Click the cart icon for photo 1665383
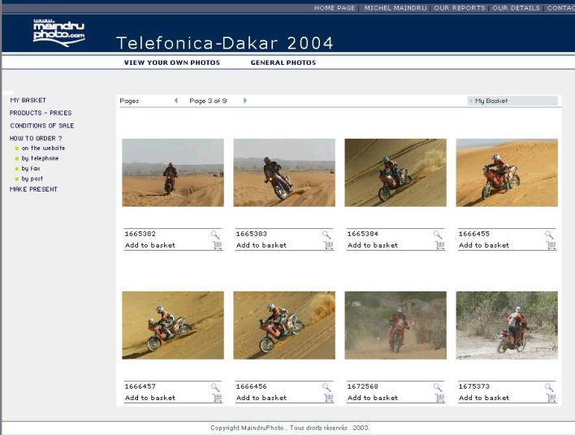Image resolution: width=575 pixels, height=435 pixels. point(329,245)
